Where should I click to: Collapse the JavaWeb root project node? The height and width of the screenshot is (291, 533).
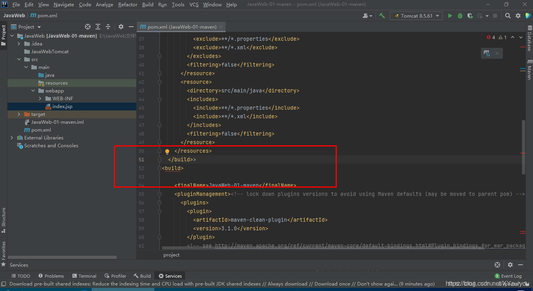[12, 36]
